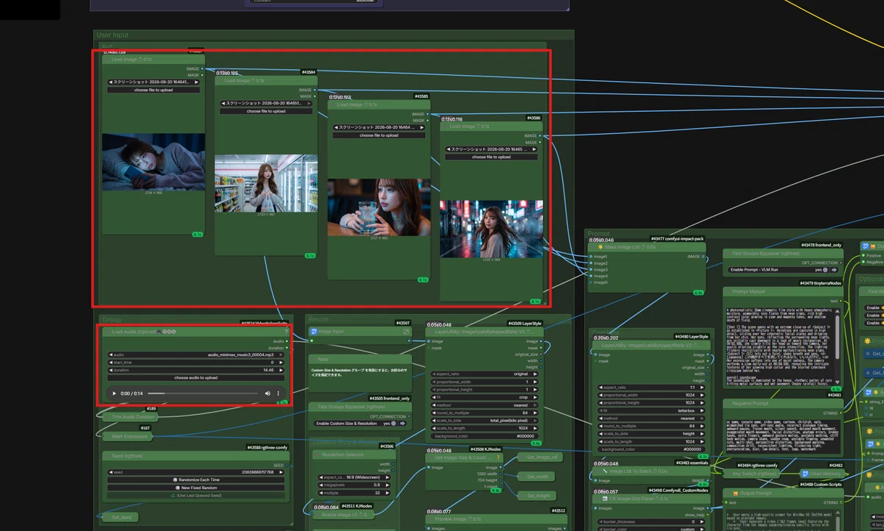Click the audio duration field 14.46
The height and width of the screenshot is (531, 884).
click(196, 370)
